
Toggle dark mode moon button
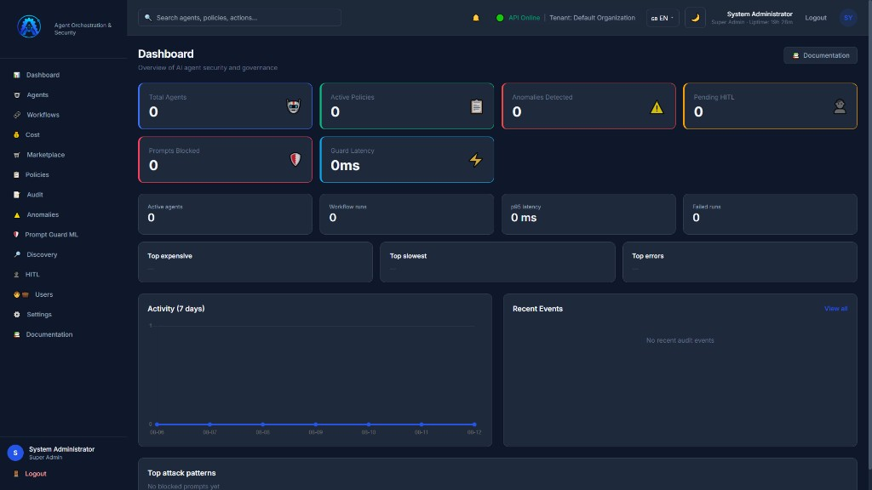click(x=695, y=18)
